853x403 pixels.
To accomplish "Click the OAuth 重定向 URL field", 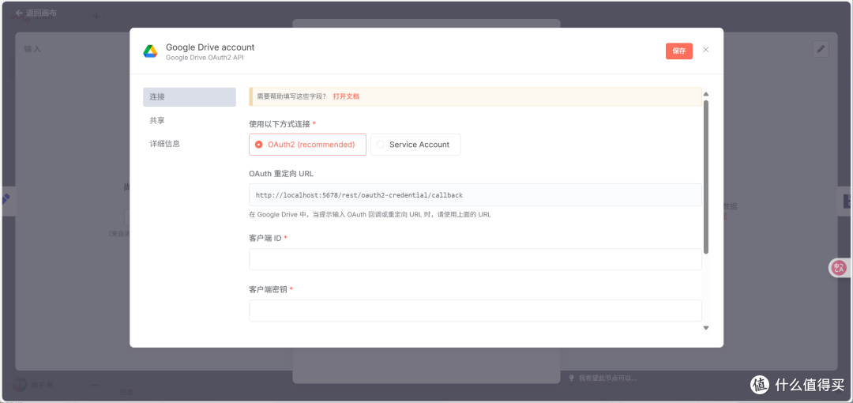I will point(475,194).
